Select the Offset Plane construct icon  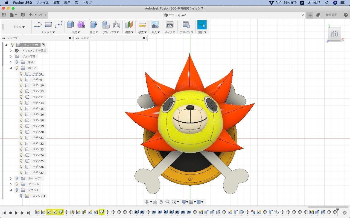tap(129, 25)
